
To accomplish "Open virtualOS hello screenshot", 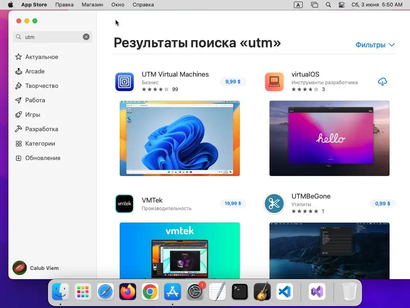I will (330, 138).
